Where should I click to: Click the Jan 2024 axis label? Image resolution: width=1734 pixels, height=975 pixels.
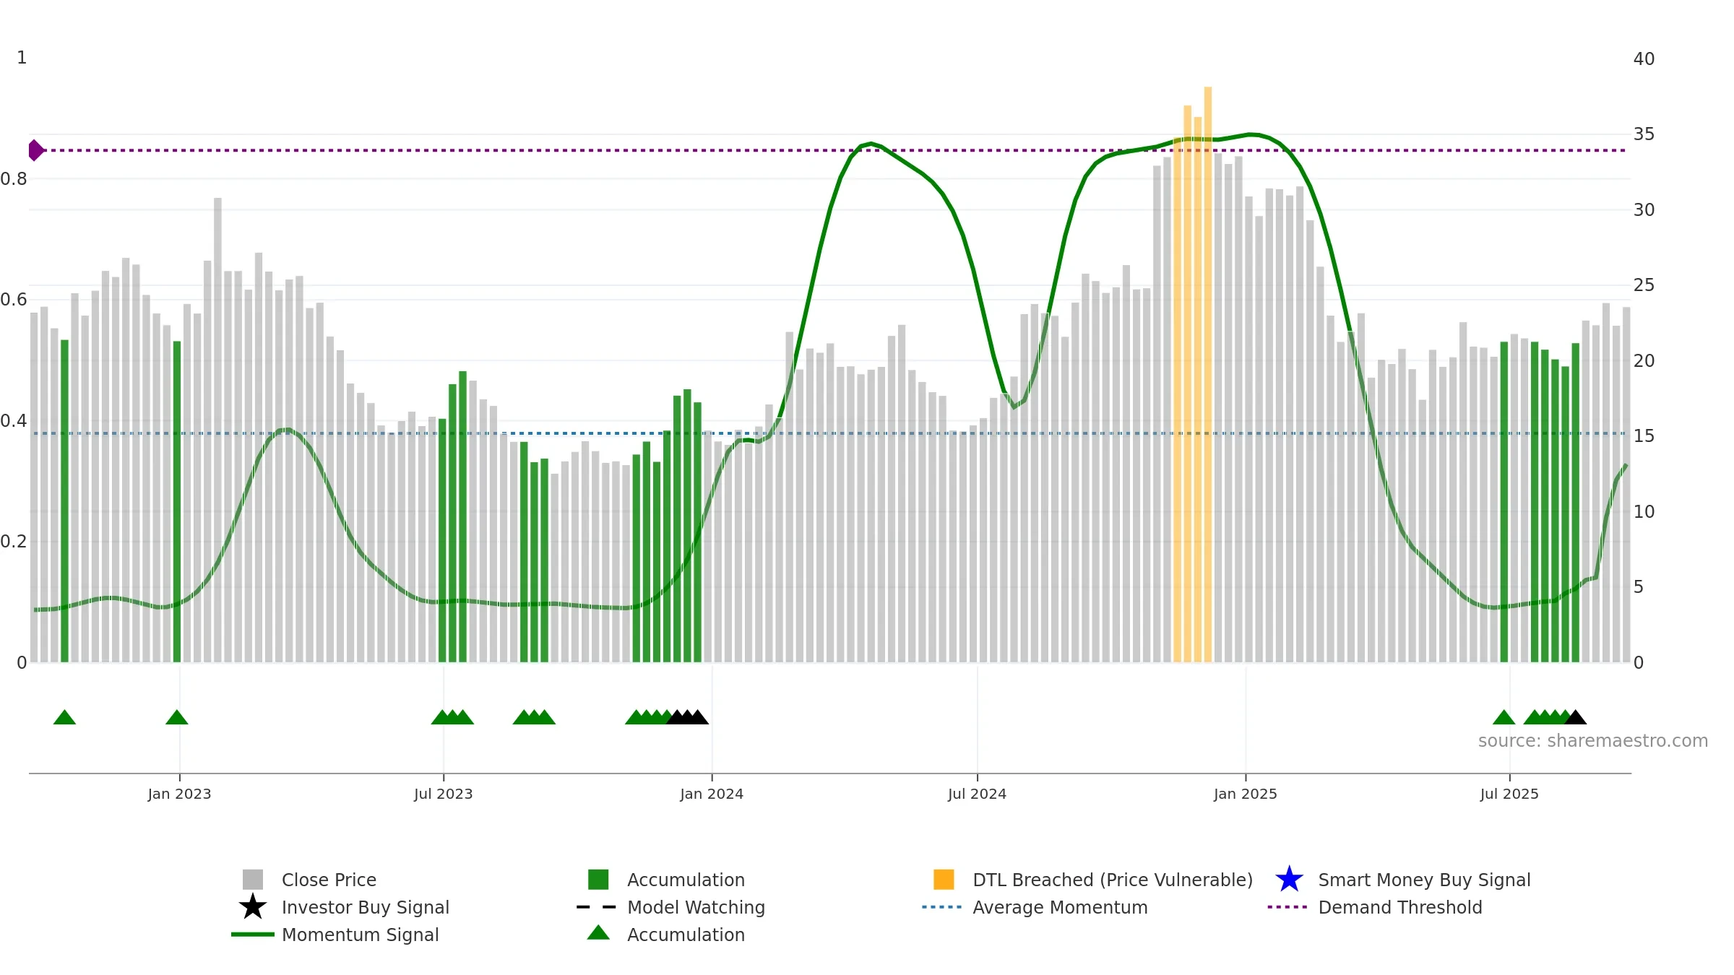(712, 794)
